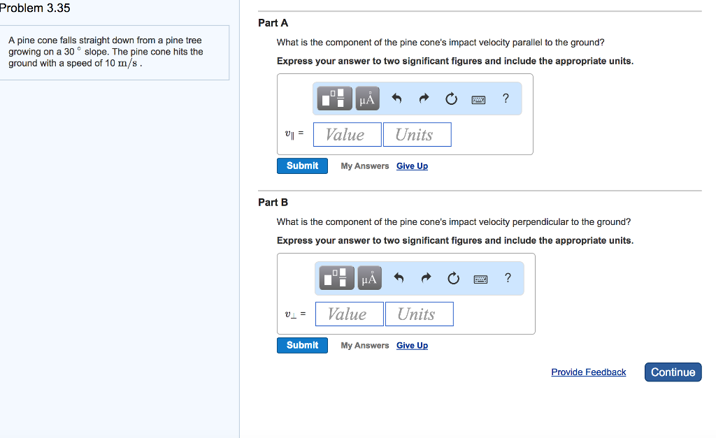Click the help question mark in Part A
Screen dimensions: 716x438
pos(506,98)
